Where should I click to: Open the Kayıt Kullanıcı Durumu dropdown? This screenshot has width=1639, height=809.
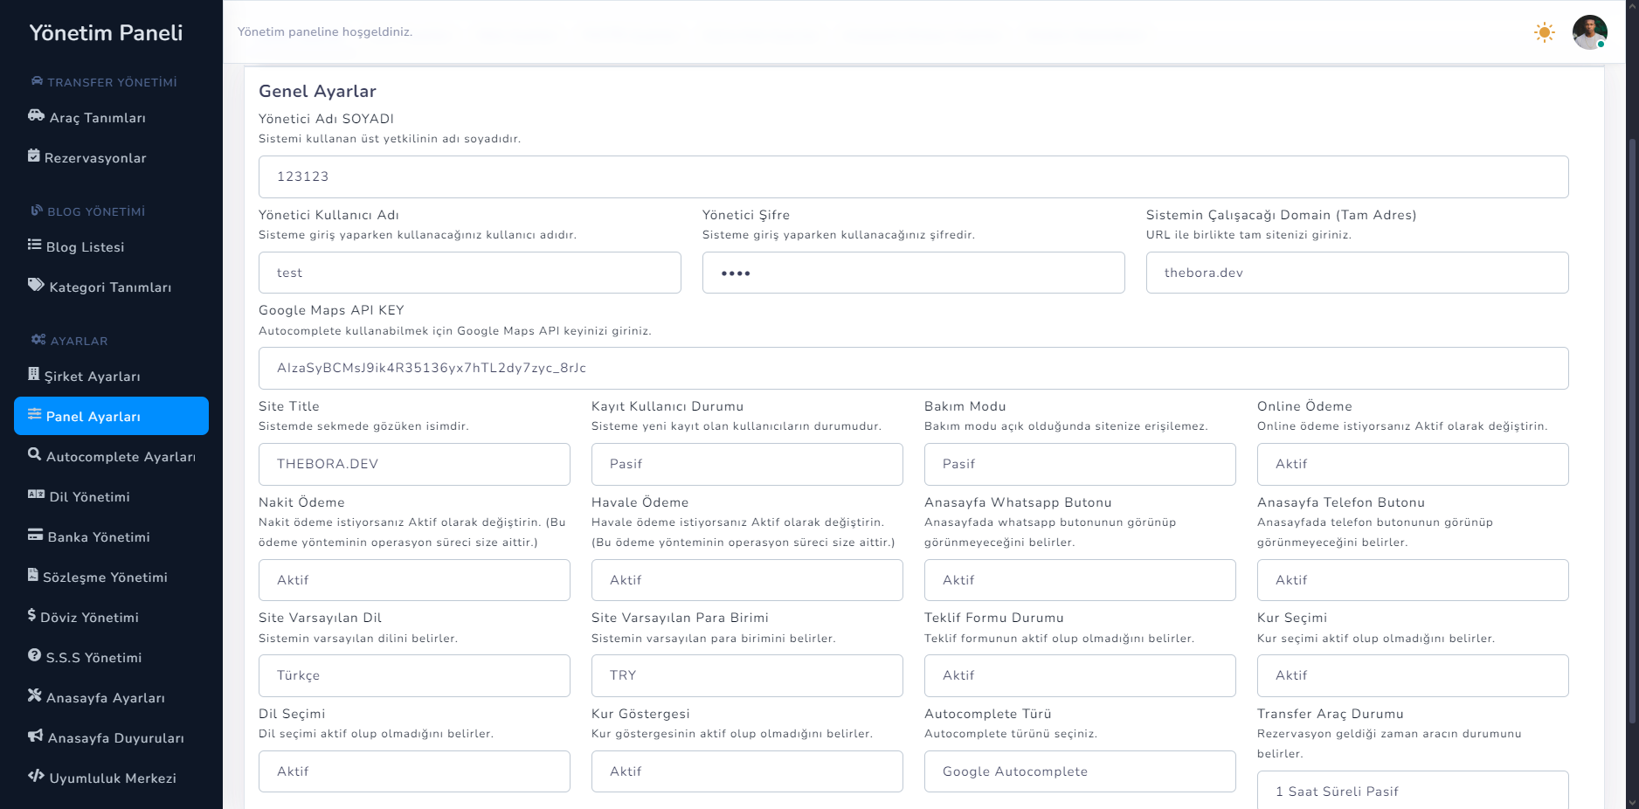pyautogui.click(x=747, y=464)
